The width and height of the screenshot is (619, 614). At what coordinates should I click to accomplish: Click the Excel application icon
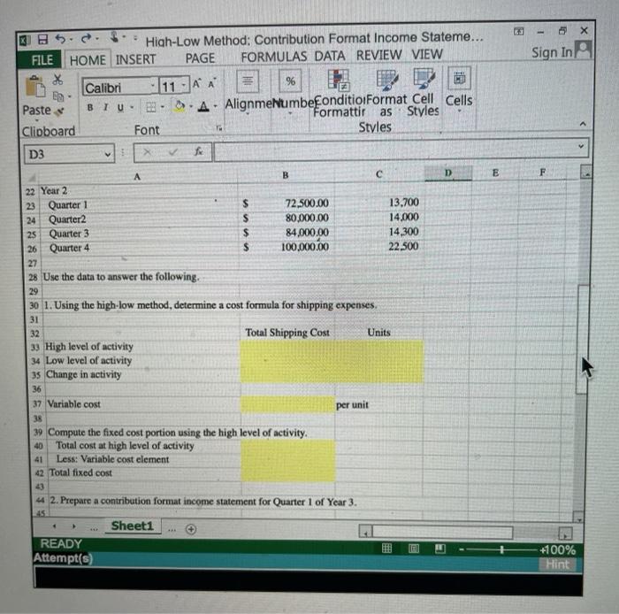26,41
